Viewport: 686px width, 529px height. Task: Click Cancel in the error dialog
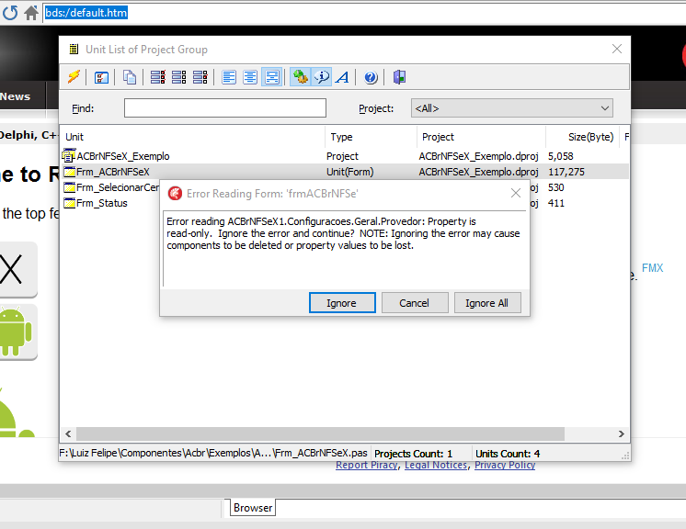pos(415,303)
